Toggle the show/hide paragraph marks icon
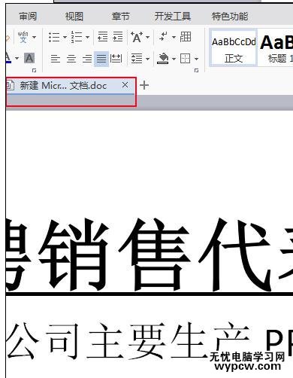The image size is (293, 378). [164, 37]
